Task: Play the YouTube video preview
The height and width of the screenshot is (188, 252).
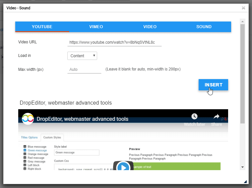Action: (123, 167)
